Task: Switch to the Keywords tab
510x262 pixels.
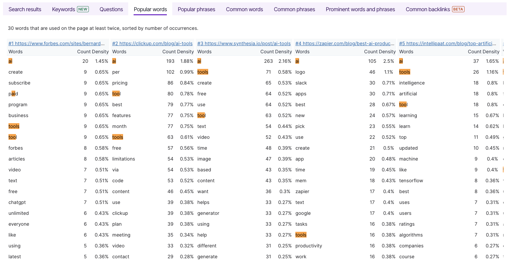Action: [63, 9]
